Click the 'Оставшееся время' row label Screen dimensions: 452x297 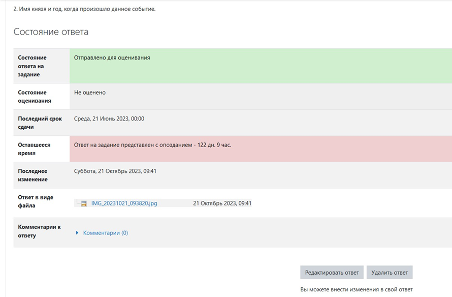pos(34,149)
